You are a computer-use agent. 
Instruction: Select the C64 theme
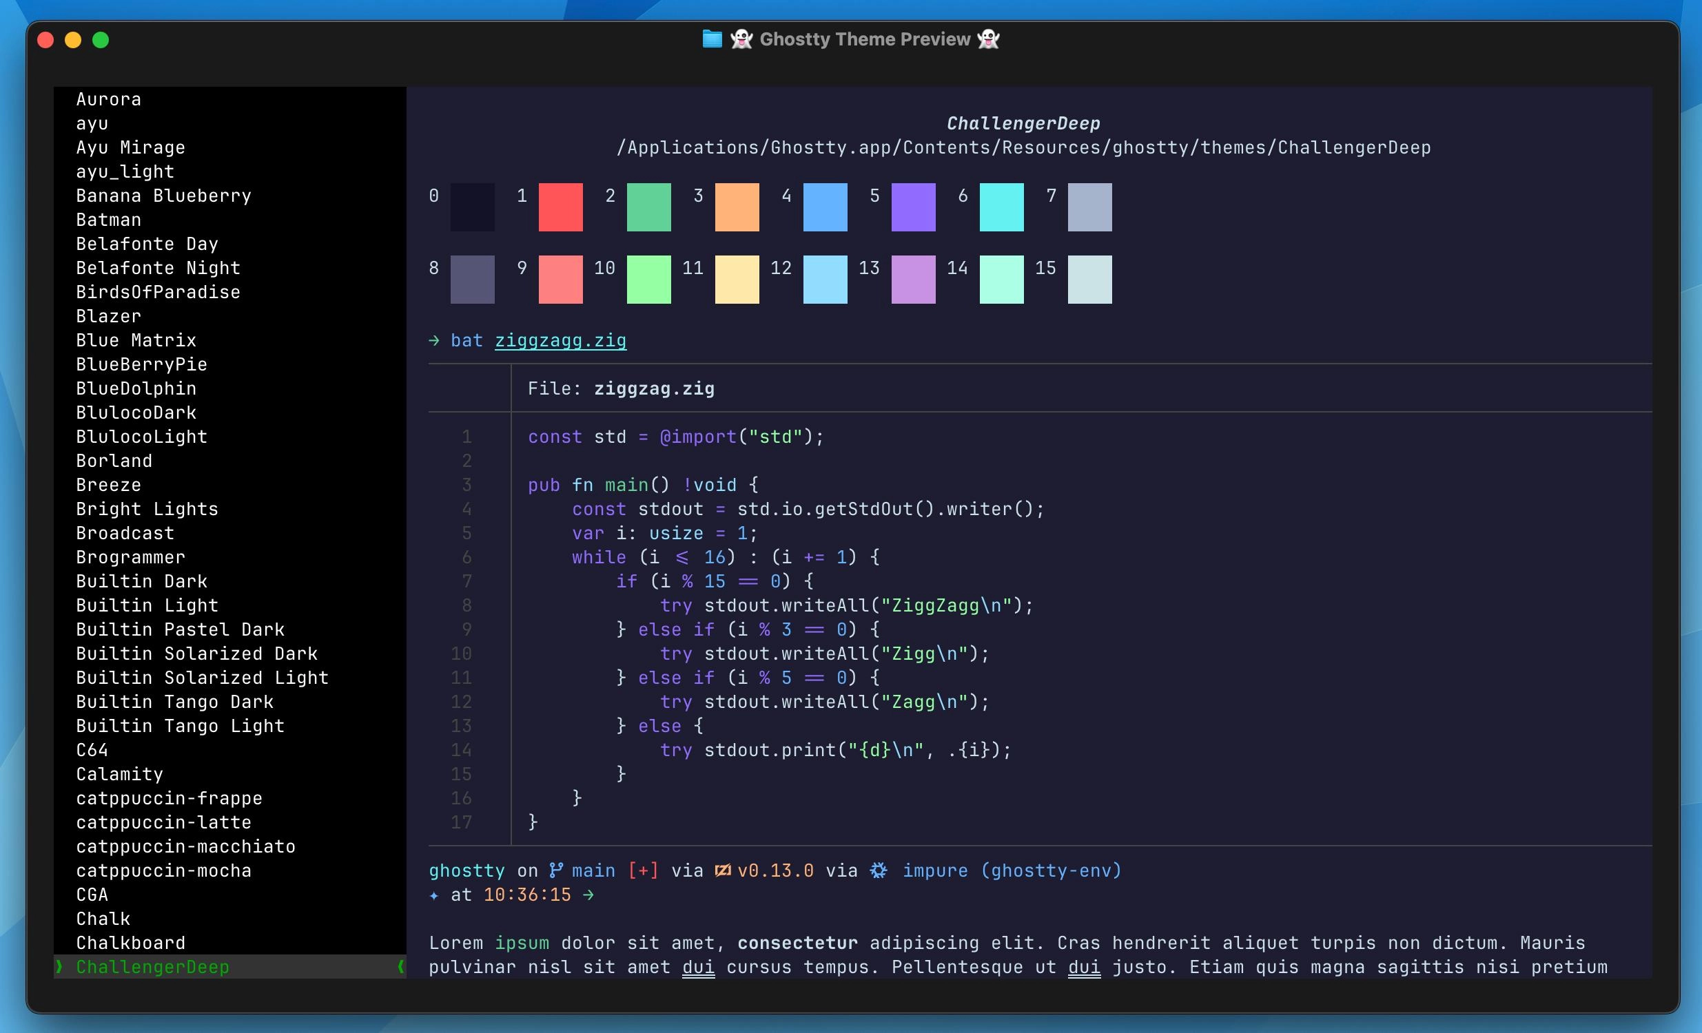click(x=92, y=750)
